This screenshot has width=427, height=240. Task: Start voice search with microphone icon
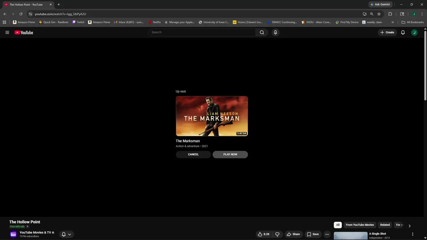coord(275,32)
